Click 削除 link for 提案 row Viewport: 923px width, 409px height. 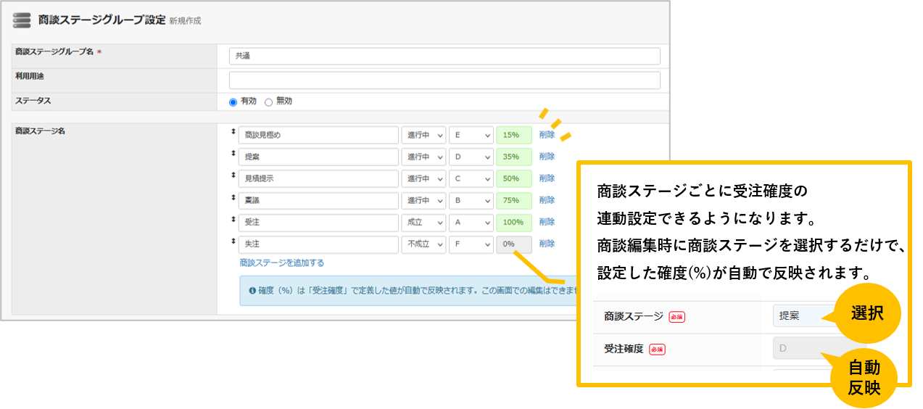[x=547, y=157]
